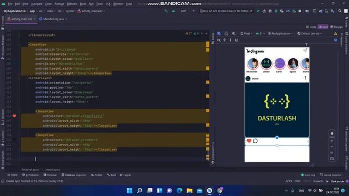Zoom out the preview with the minus button
The height and width of the screenshot is (196, 349).
tap(332, 147)
